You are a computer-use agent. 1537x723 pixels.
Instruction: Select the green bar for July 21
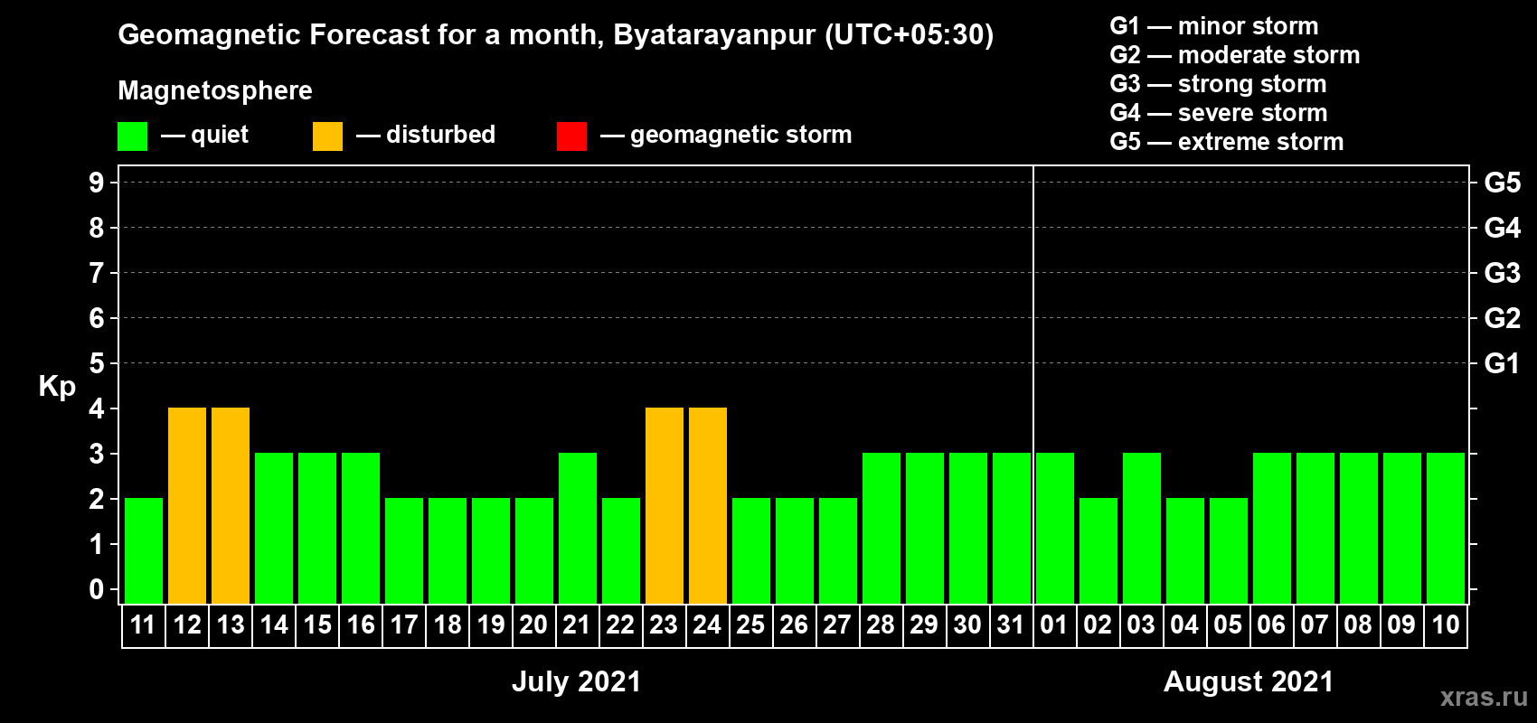(578, 528)
